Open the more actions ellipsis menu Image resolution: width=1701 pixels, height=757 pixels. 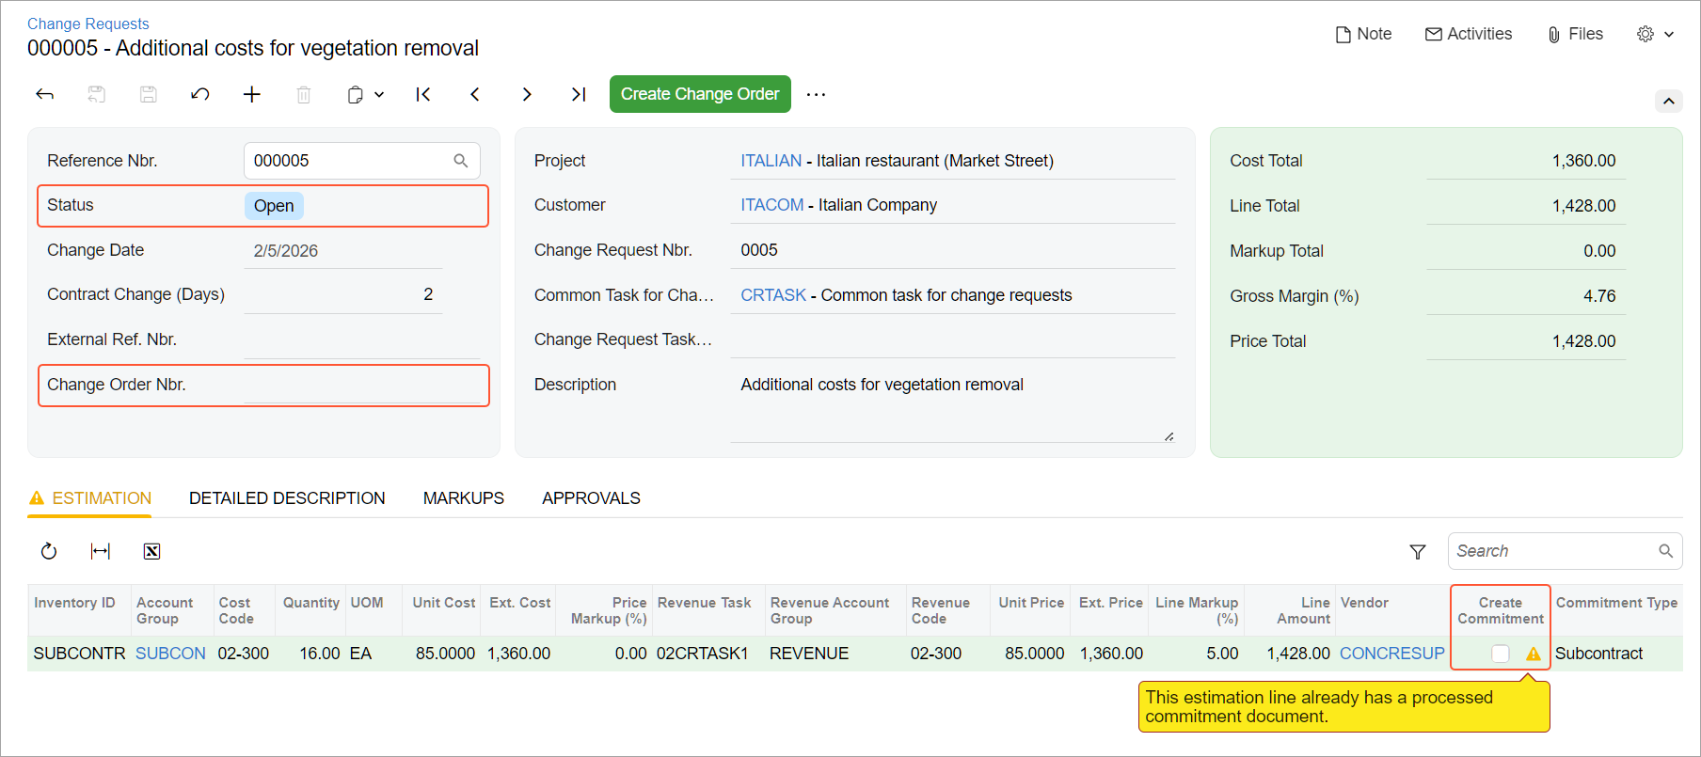[x=816, y=94]
